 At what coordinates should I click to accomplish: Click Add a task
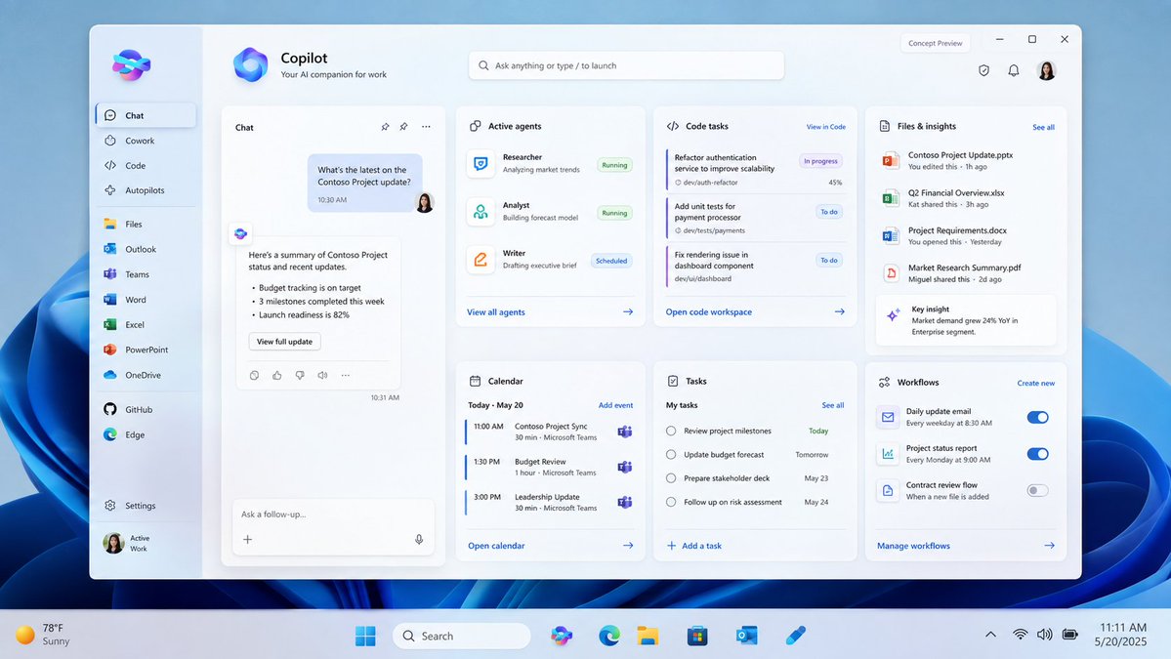coord(693,546)
